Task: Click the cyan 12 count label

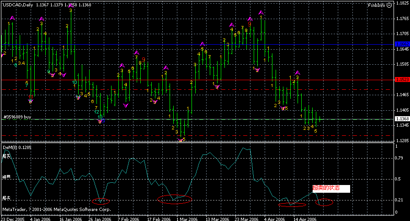Action: [96, 112]
